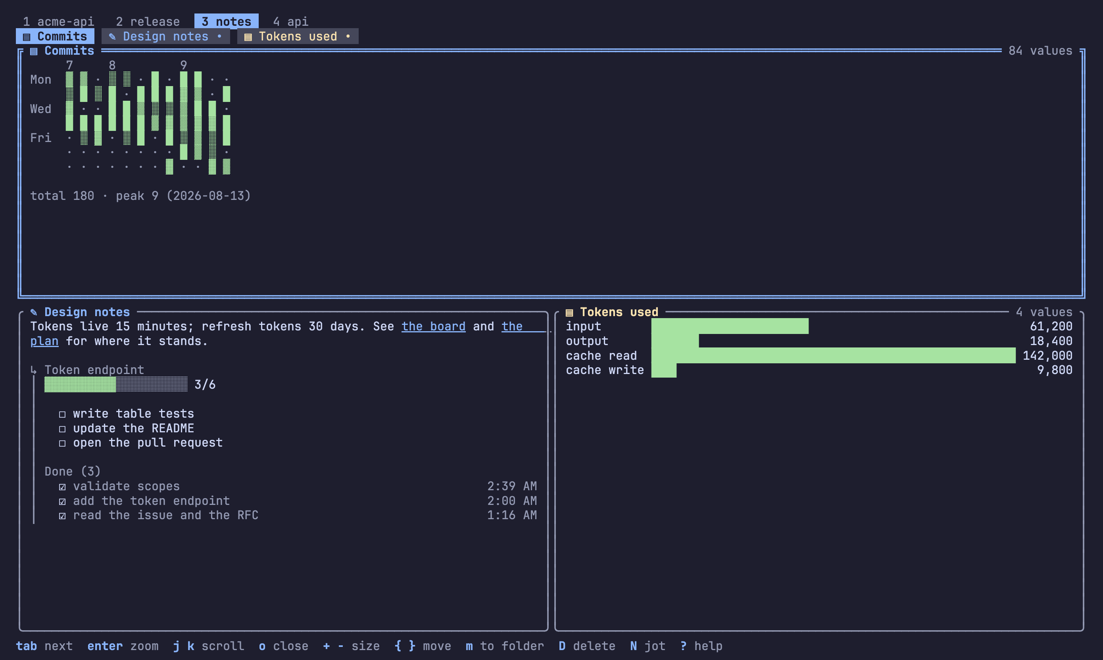
Task: Click the '142,000' cache read value
Action: (x=1047, y=355)
